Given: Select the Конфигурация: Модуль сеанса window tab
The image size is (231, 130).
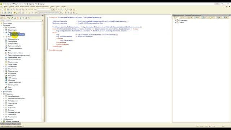Looking at the screenshot, I should [10, 124].
